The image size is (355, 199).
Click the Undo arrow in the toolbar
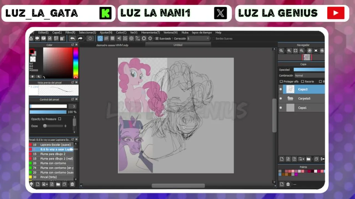click(x=72, y=38)
